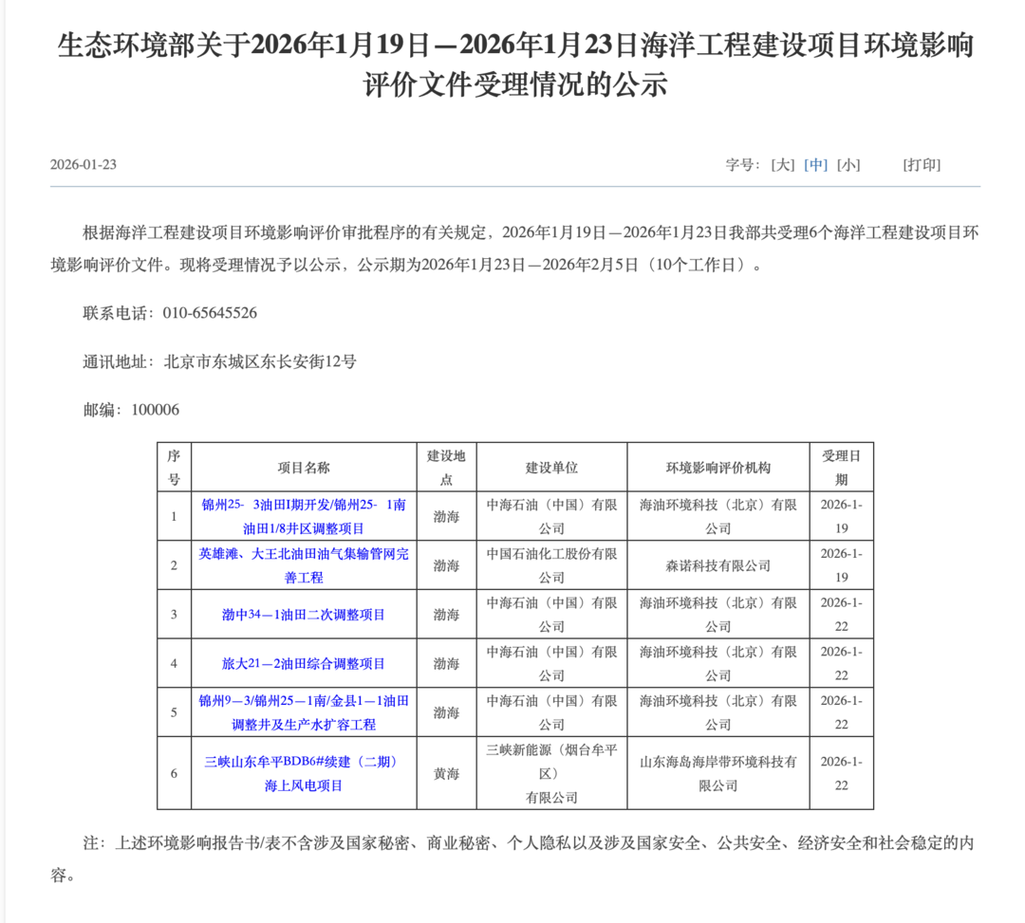Click the publish date 2026-01-23
Viewport: 1025px width, 923px height.
83,165
